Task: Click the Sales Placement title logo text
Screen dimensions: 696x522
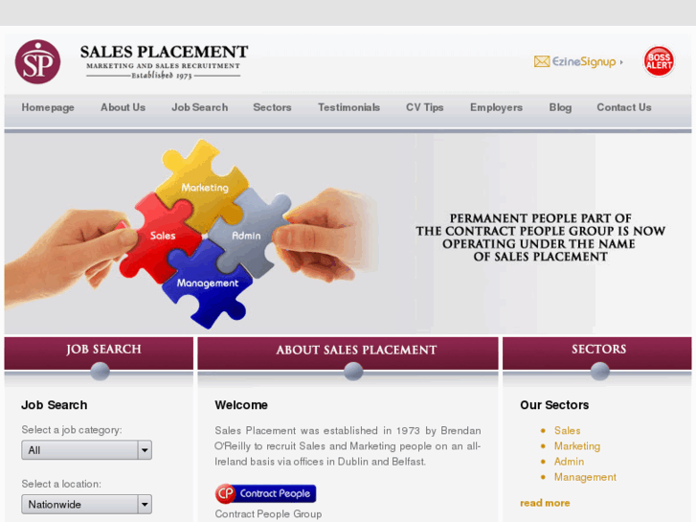Action: 164,61
